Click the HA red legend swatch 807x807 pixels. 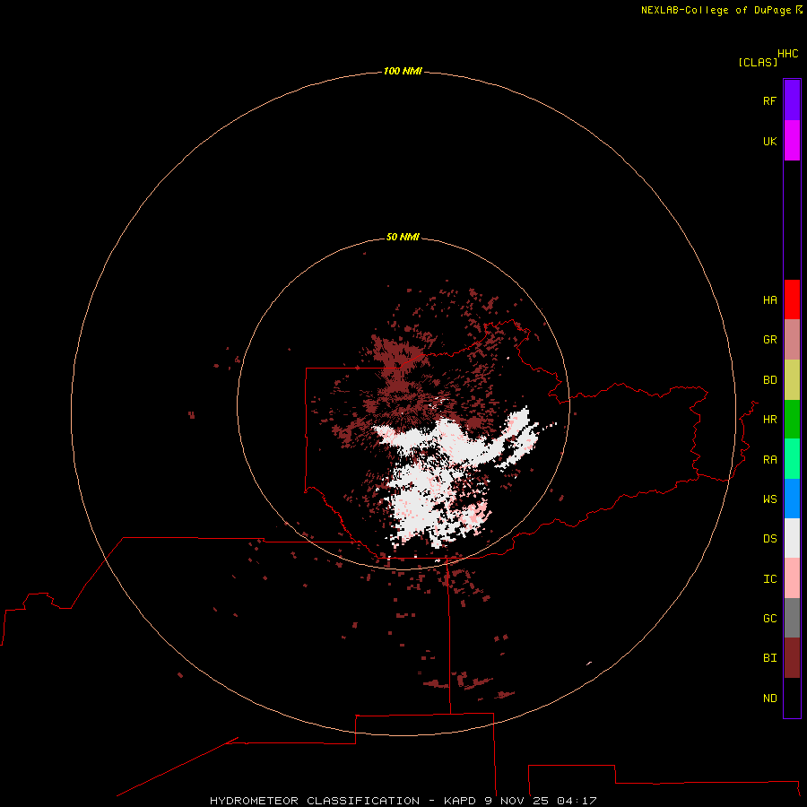792,299
